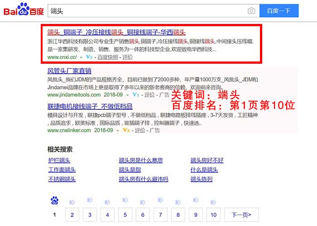The image size is (317, 226).
Task: Click the V3 badge for cnelinker result
Action: tap(126, 130)
